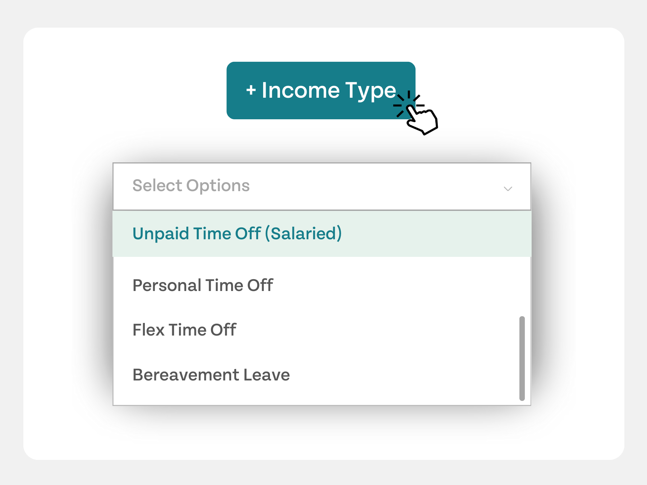Click the plus sign on Income Type button
Screen dimensions: 647x485
pyautogui.click(x=251, y=90)
